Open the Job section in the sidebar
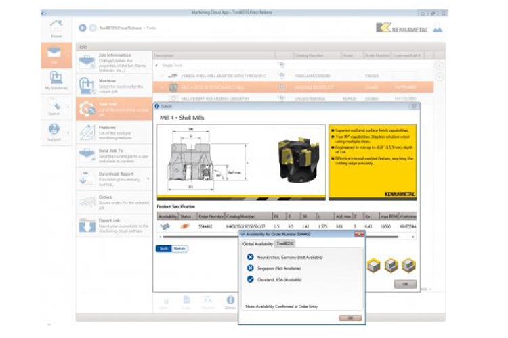 click(56, 55)
